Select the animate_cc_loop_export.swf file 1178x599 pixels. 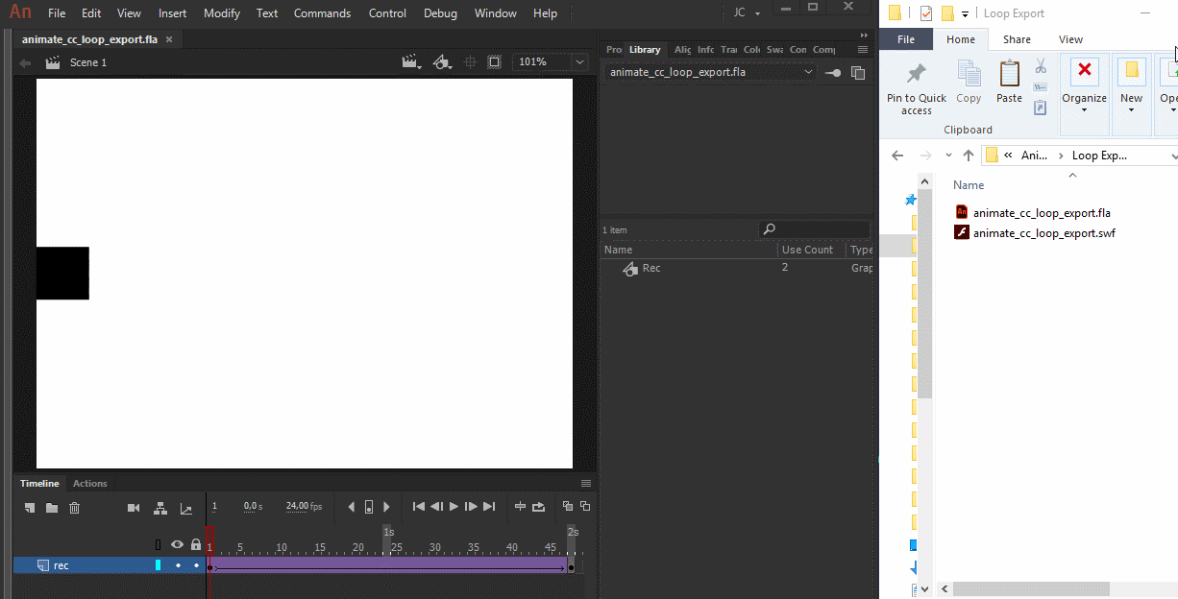1043,232
